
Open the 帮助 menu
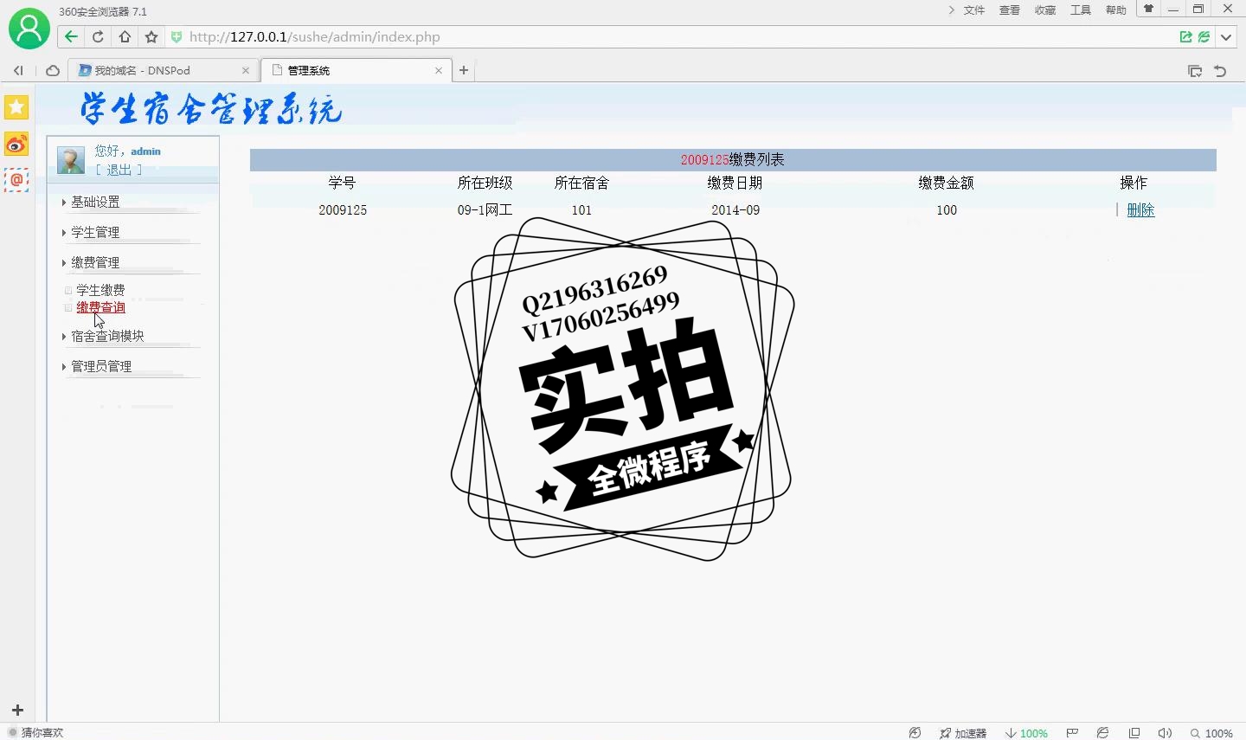[x=1116, y=10]
